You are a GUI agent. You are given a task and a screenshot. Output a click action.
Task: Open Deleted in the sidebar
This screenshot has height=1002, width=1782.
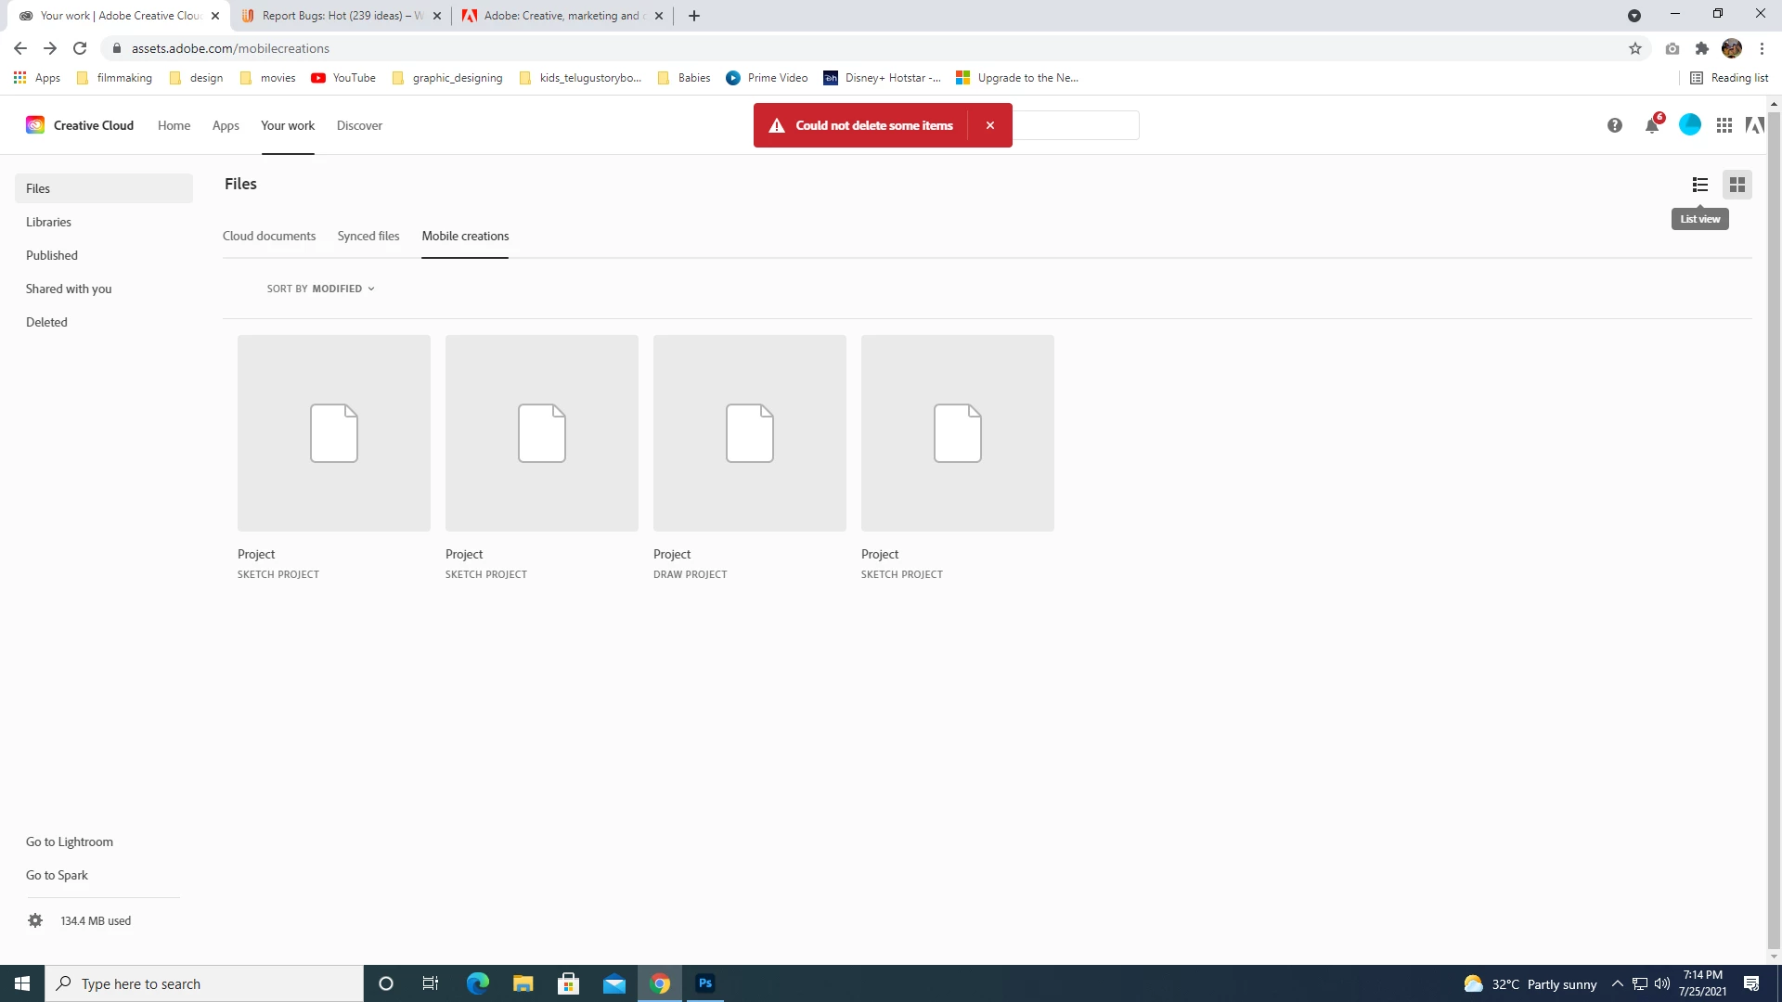pos(46,322)
